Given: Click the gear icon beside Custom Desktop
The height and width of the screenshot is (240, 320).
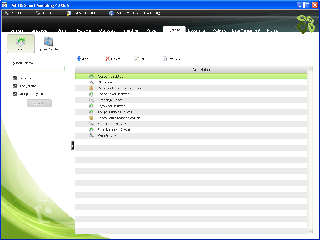Looking at the screenshot, I should point(91,76).
